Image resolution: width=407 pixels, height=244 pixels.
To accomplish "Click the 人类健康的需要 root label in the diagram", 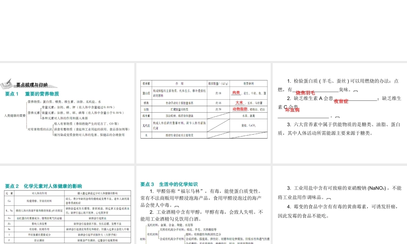I will [15, 115].
